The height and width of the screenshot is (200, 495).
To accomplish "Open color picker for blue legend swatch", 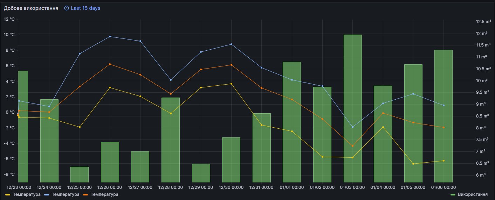I will [x=47, y=194].
